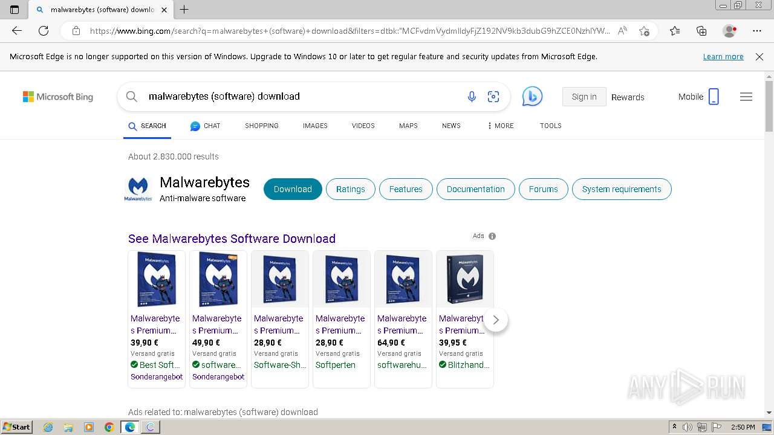Dismiss the Edge unsupported notification
This screenshot has height=435, width=774.
coord(759,56)
